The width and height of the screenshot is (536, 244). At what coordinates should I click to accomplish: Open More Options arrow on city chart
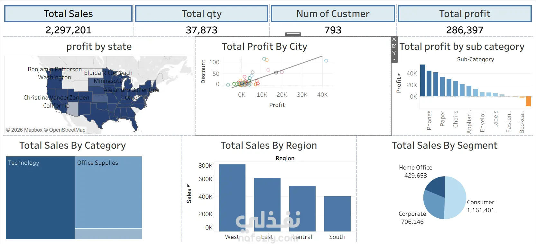(394, 60)
